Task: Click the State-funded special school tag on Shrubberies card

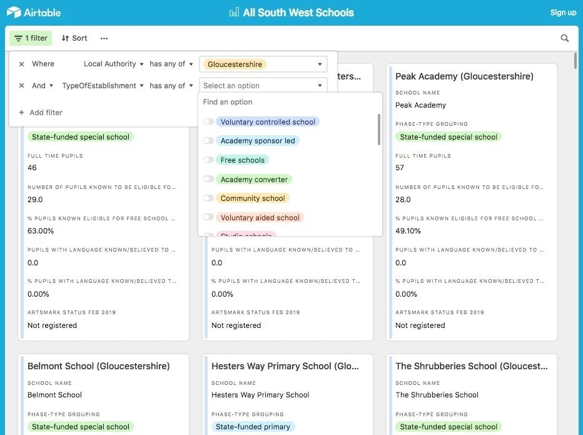Action: (449, 427)
